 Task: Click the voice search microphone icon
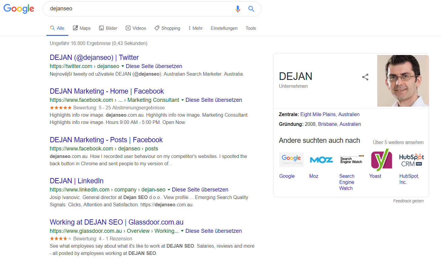(x=238, y=9)
